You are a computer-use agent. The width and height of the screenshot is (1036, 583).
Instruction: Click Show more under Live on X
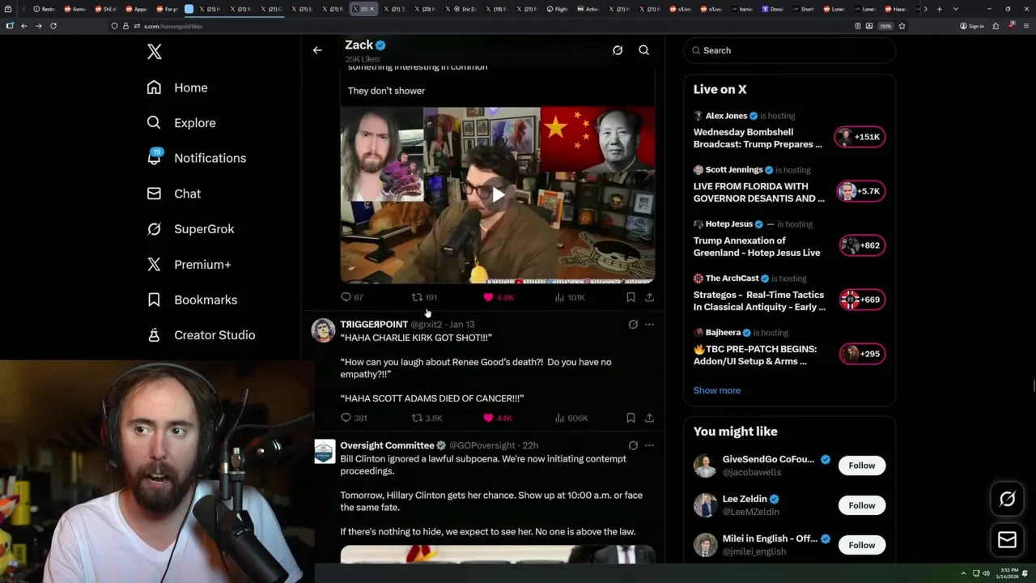pyautogui.click(x=716, y=390)
